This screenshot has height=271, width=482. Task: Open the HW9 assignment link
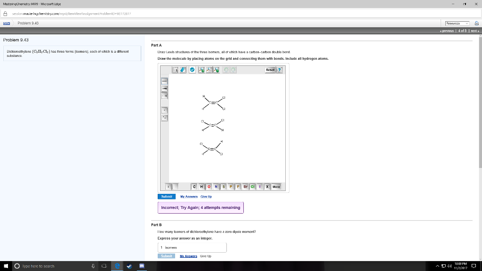click(x=6, y=23)
